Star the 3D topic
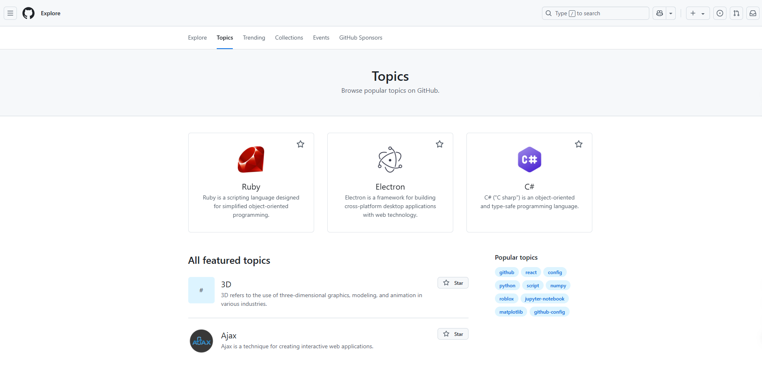 pos(453,283)
